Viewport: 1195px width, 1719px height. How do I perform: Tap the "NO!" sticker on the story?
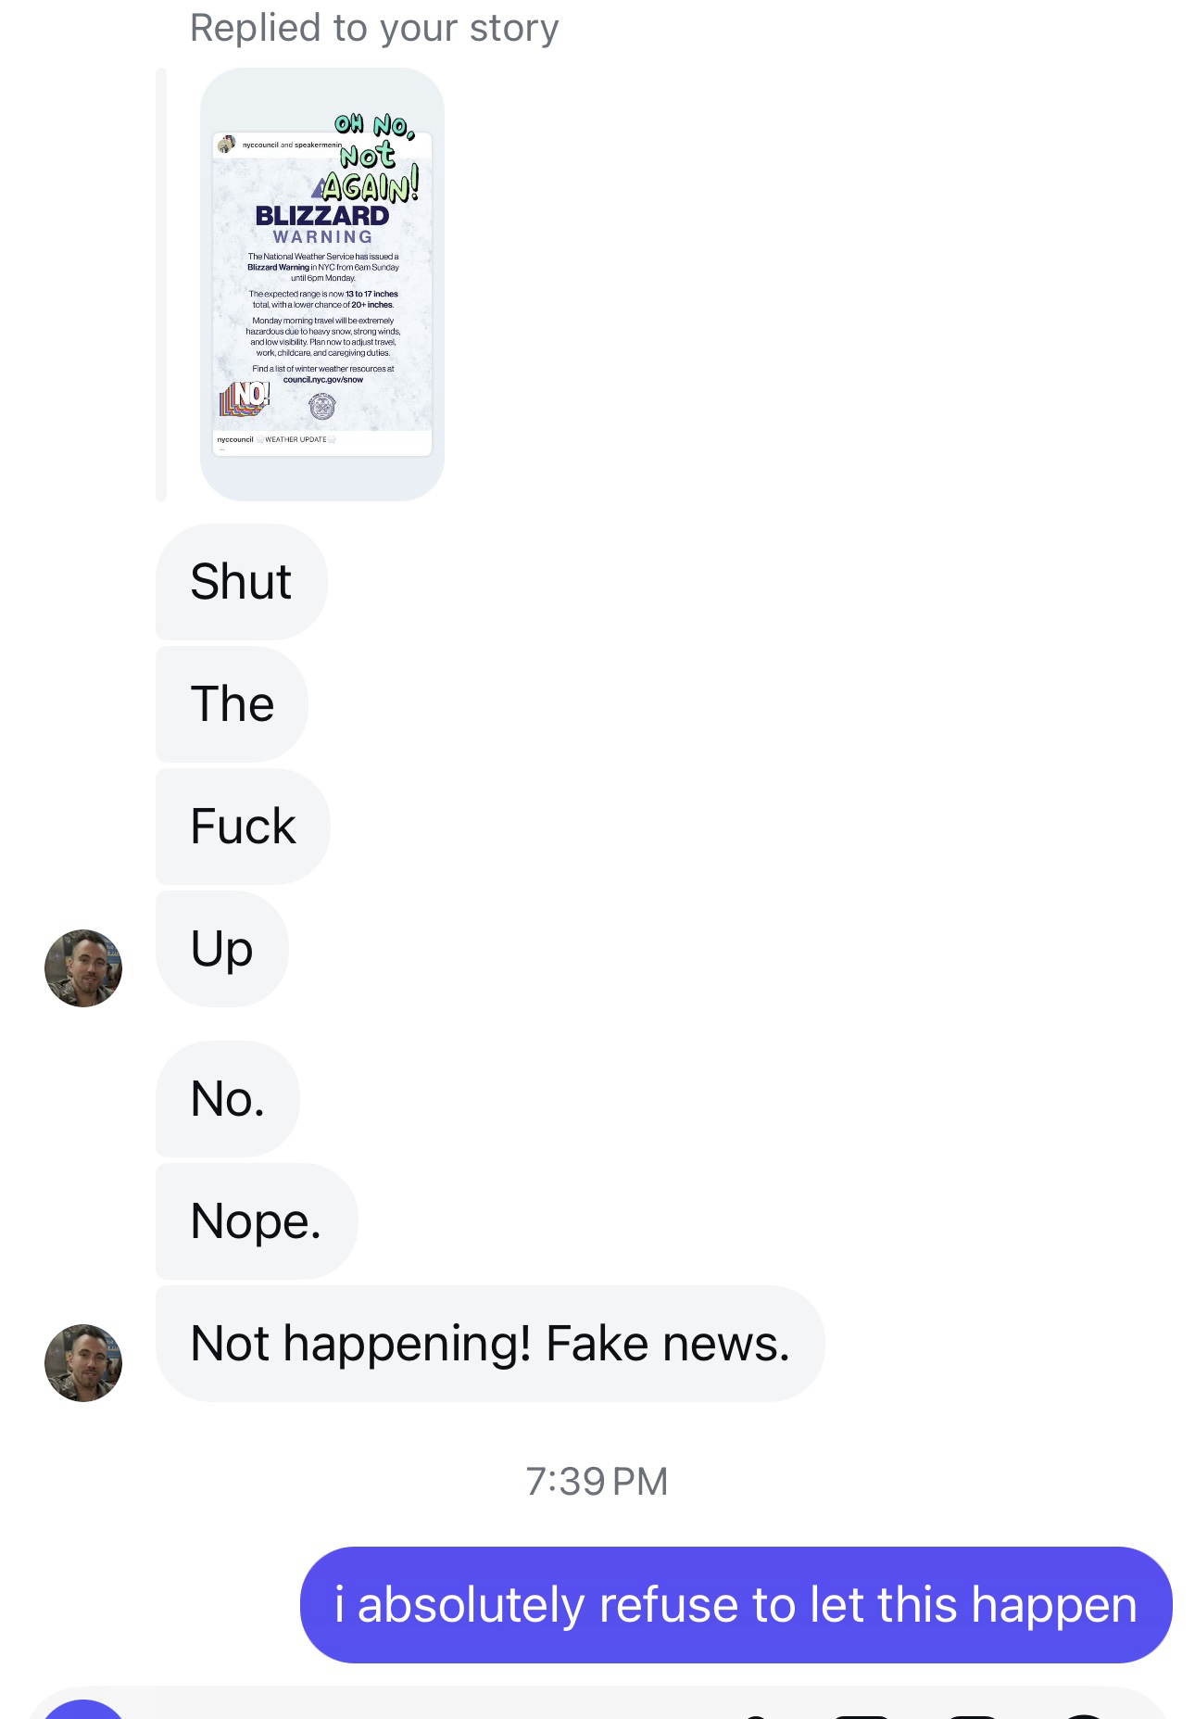[x=245, y=398]
